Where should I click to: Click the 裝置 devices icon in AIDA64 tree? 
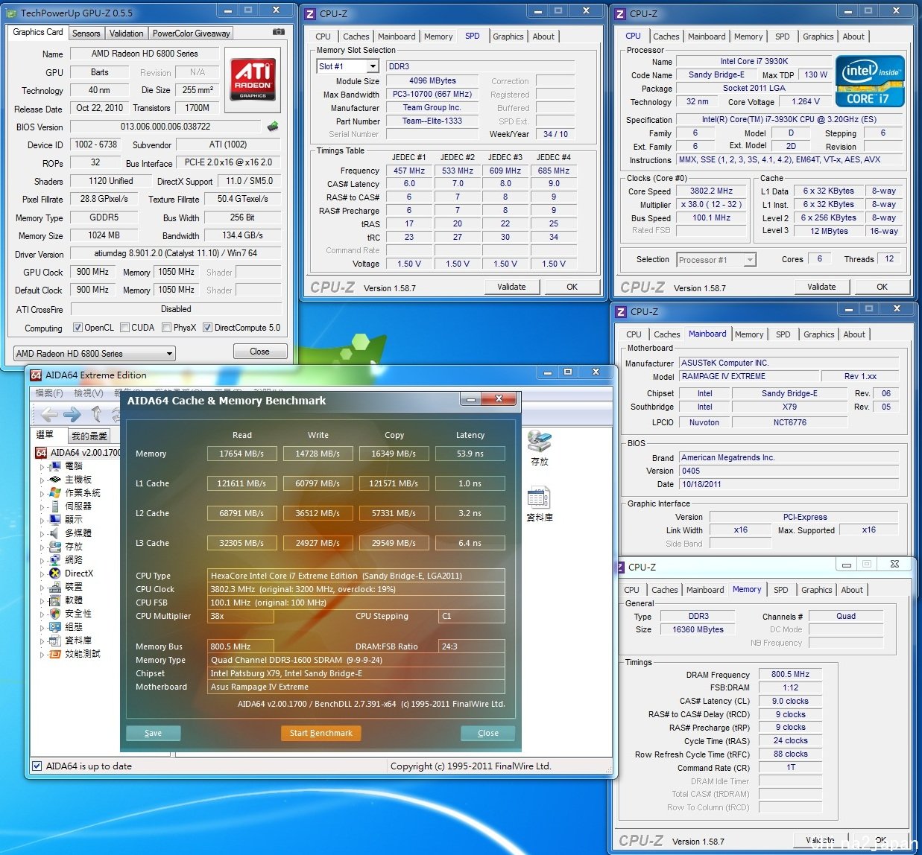pyautogui.click(x=54, y=587)
